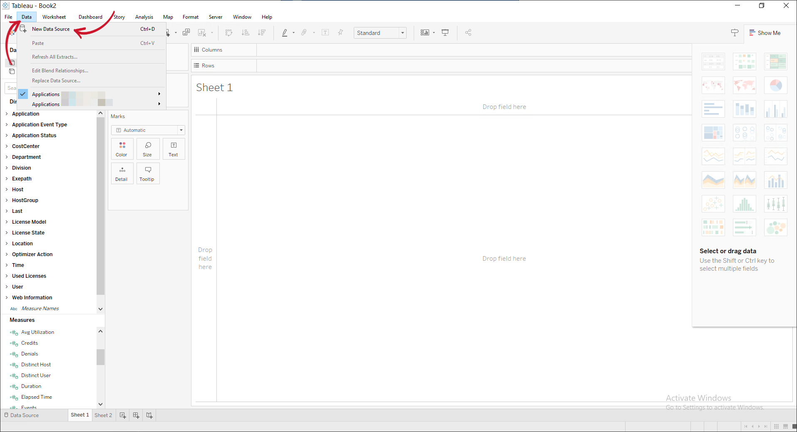The width and height of the screenshot is (797, 432).
Task: Open the Automatic mark type dropdown
Action: [x=181, y=130]
